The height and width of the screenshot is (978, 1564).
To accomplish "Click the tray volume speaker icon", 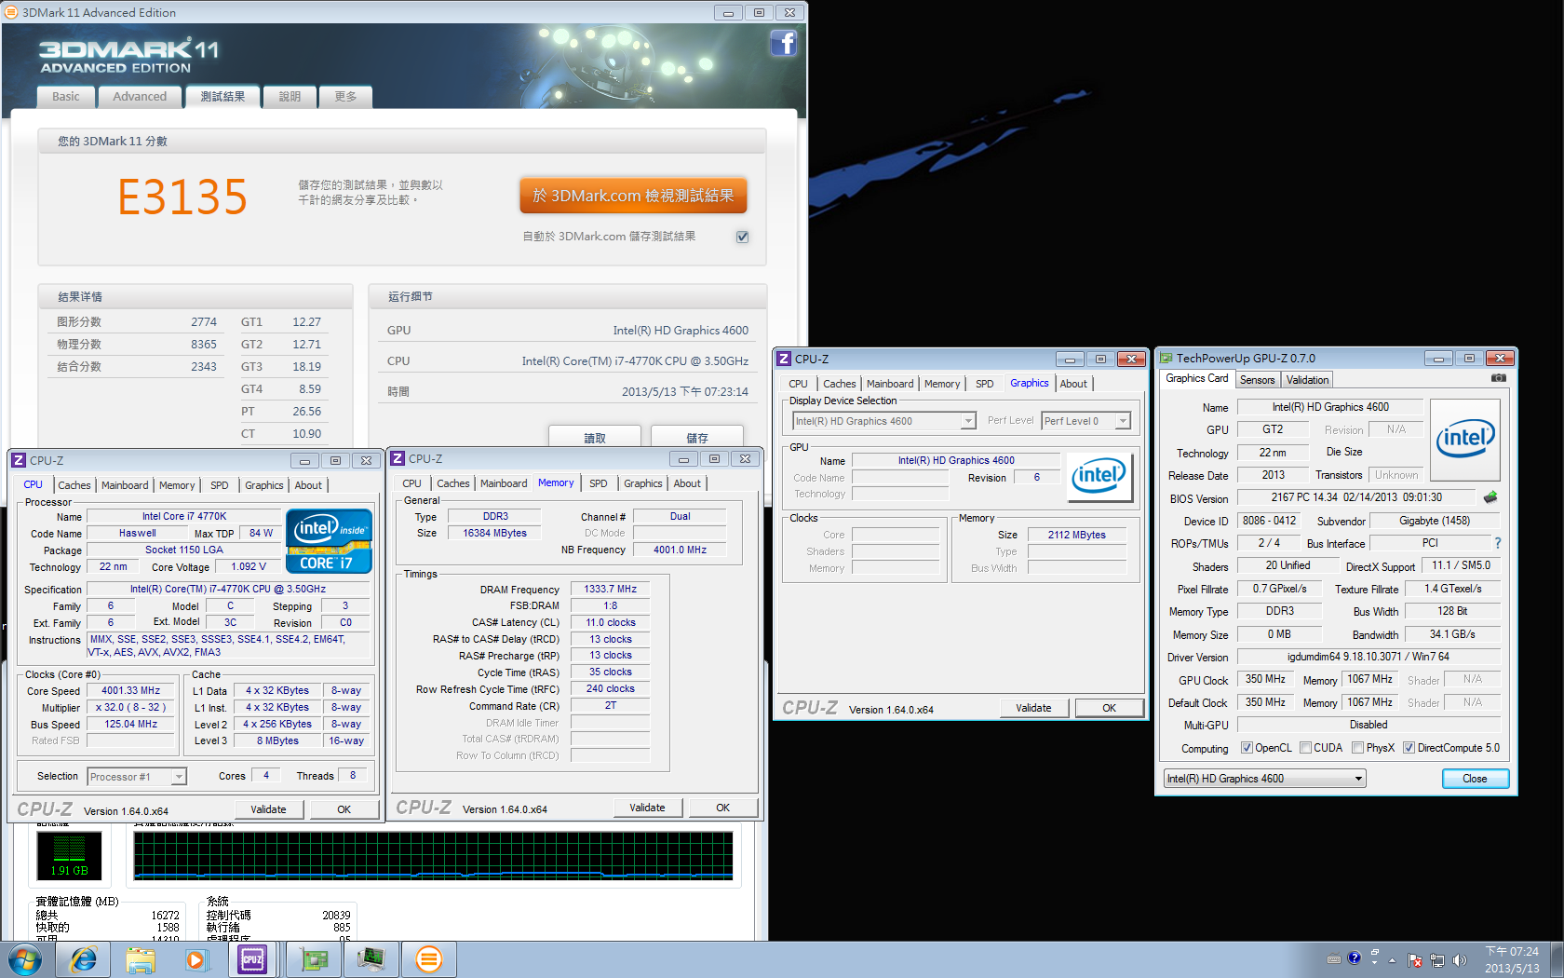I will point(1459,960).
